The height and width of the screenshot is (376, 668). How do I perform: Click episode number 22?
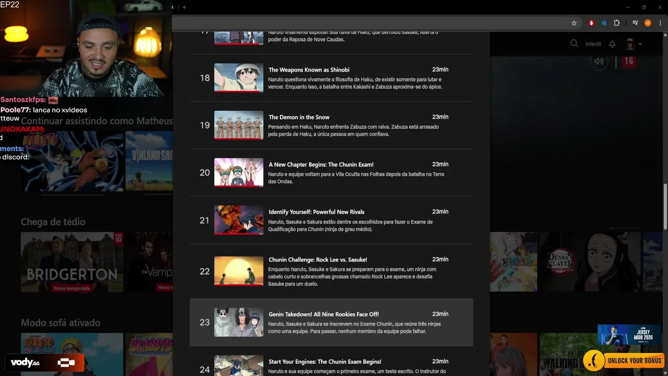tap(205, 272)
